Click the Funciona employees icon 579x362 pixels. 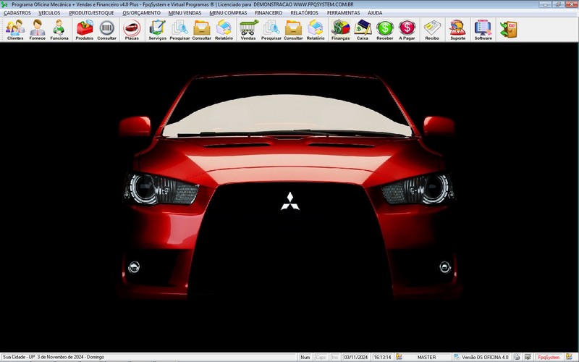pyautogui.click(x=59, y=29)
